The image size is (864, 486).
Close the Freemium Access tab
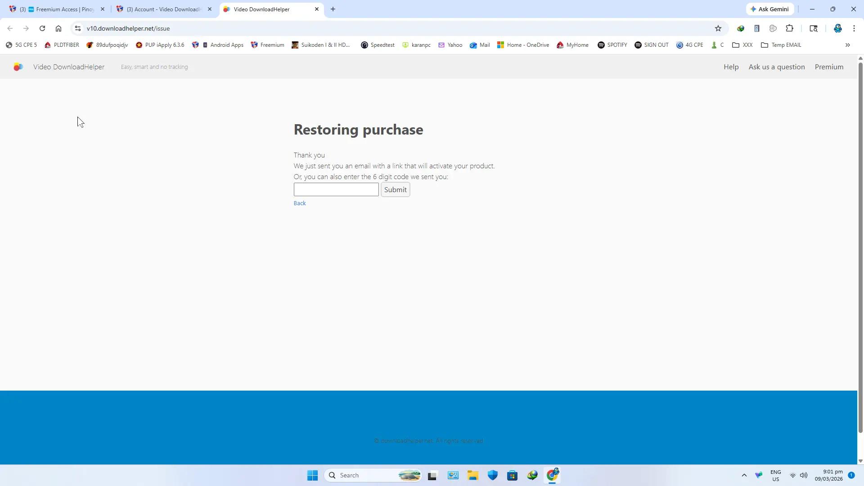coord(103,9)
